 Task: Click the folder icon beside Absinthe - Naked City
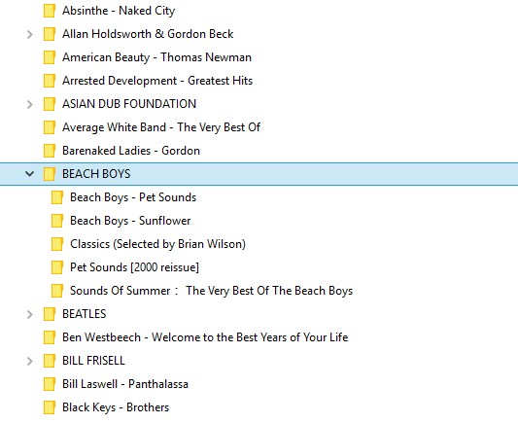click(50, 11)
